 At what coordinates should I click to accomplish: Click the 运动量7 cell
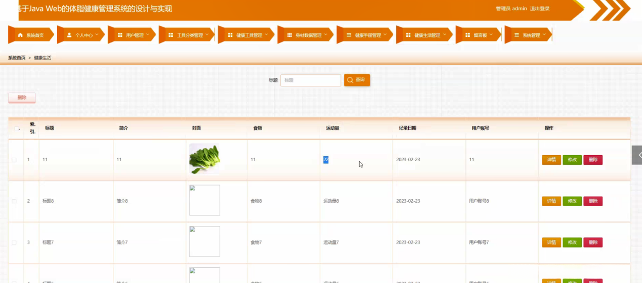click(331, 243)
